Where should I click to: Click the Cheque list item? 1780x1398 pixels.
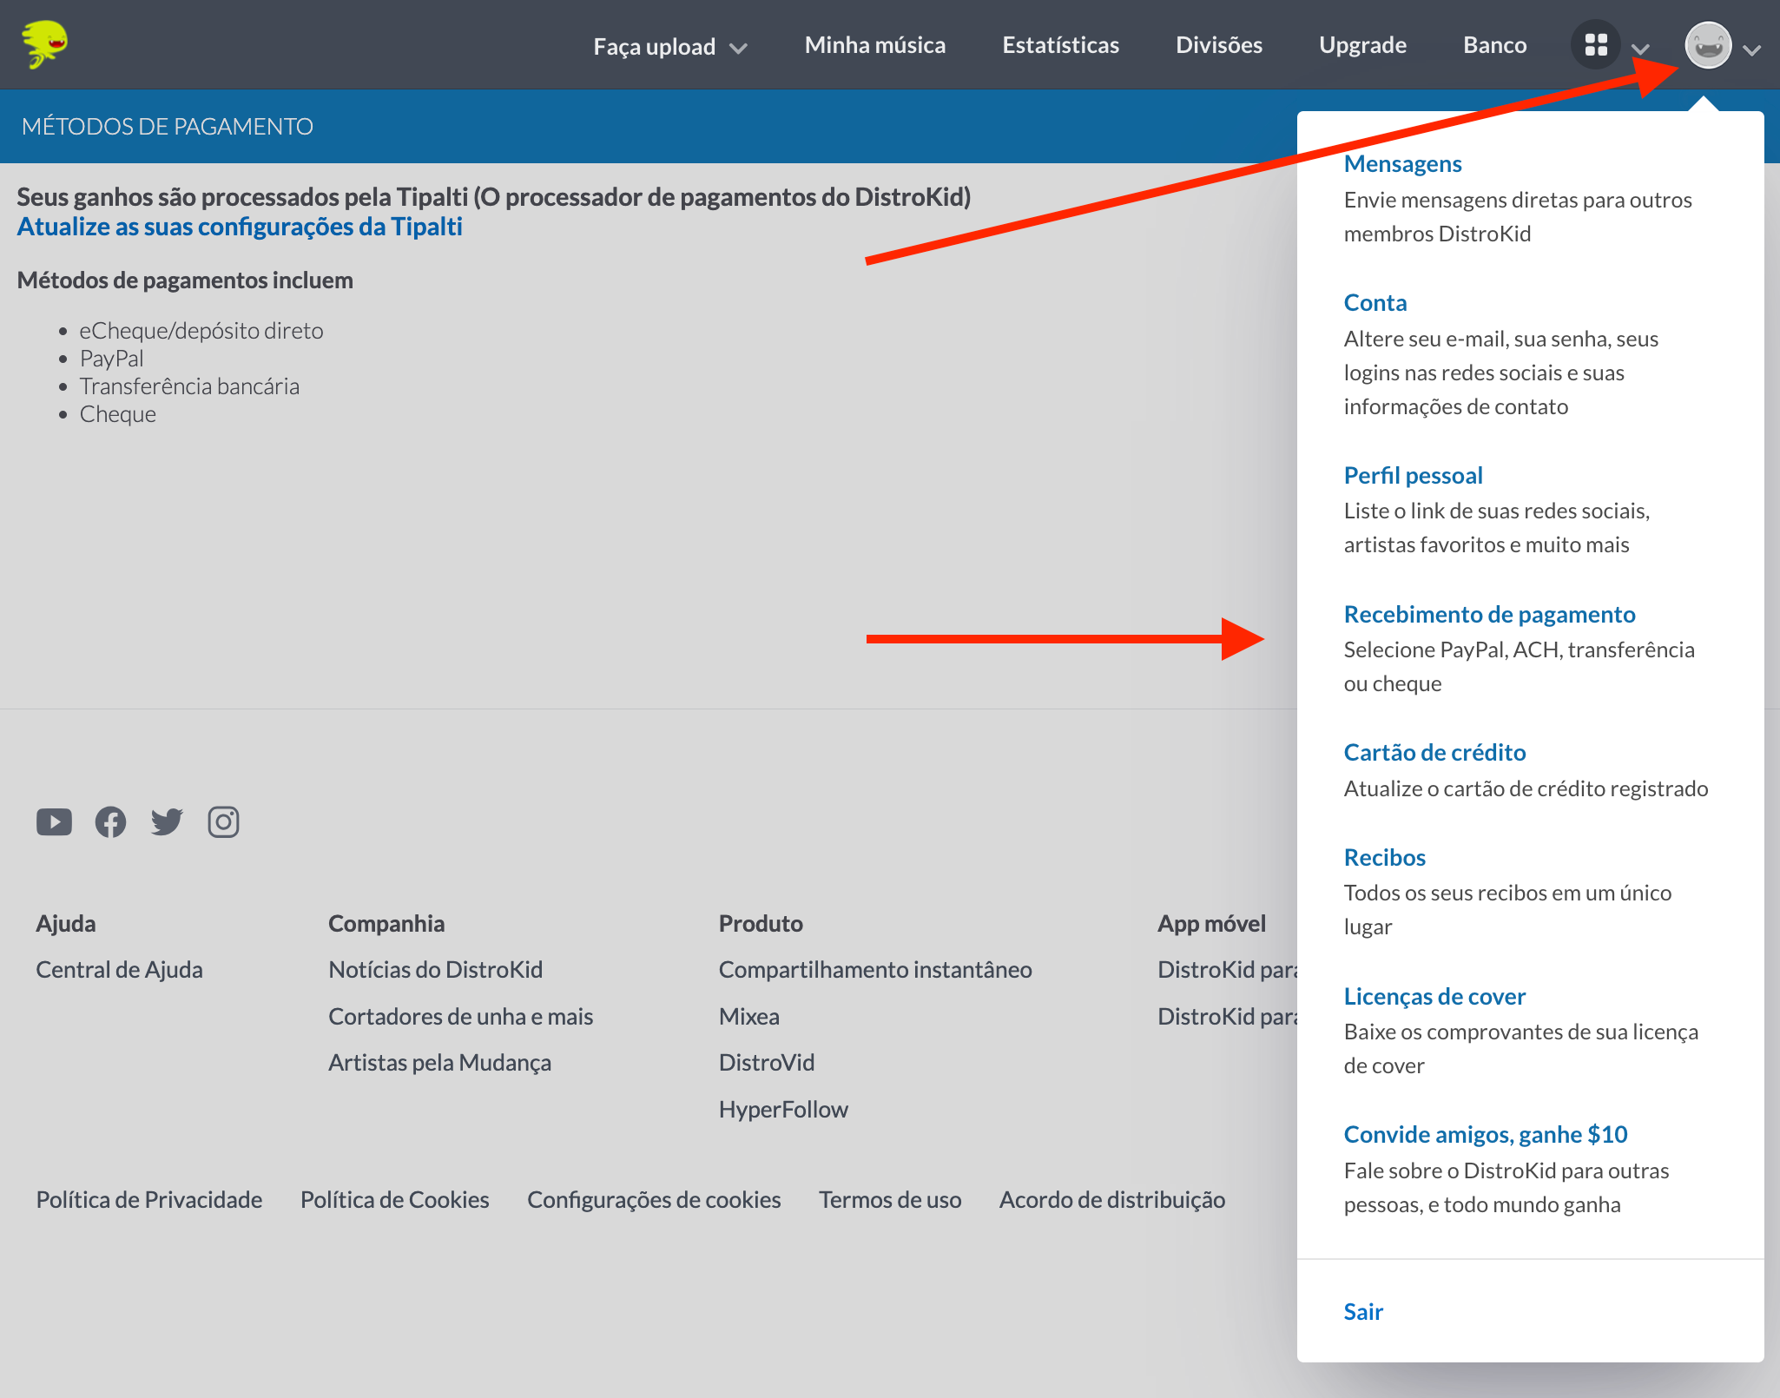click(x=117, y=413)
